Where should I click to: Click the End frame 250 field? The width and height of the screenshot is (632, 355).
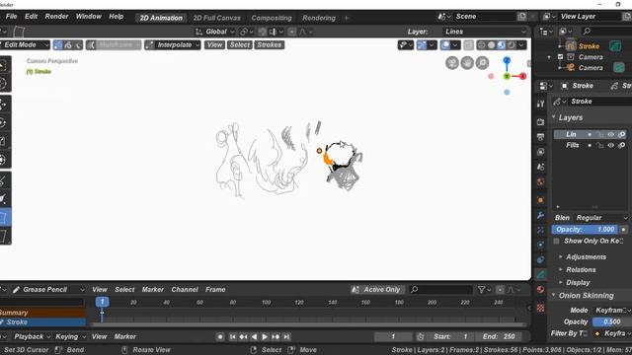[x=499, y=336]
